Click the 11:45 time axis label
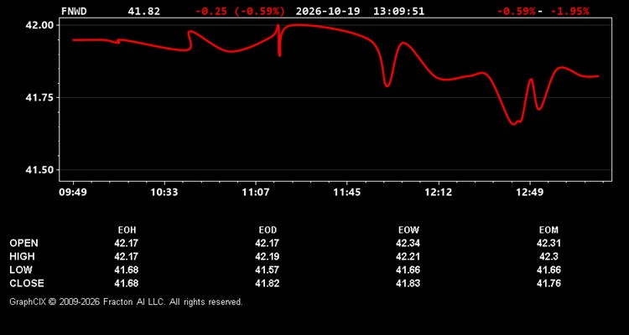Viewport: 629px width, 335px height. point(347,193)
